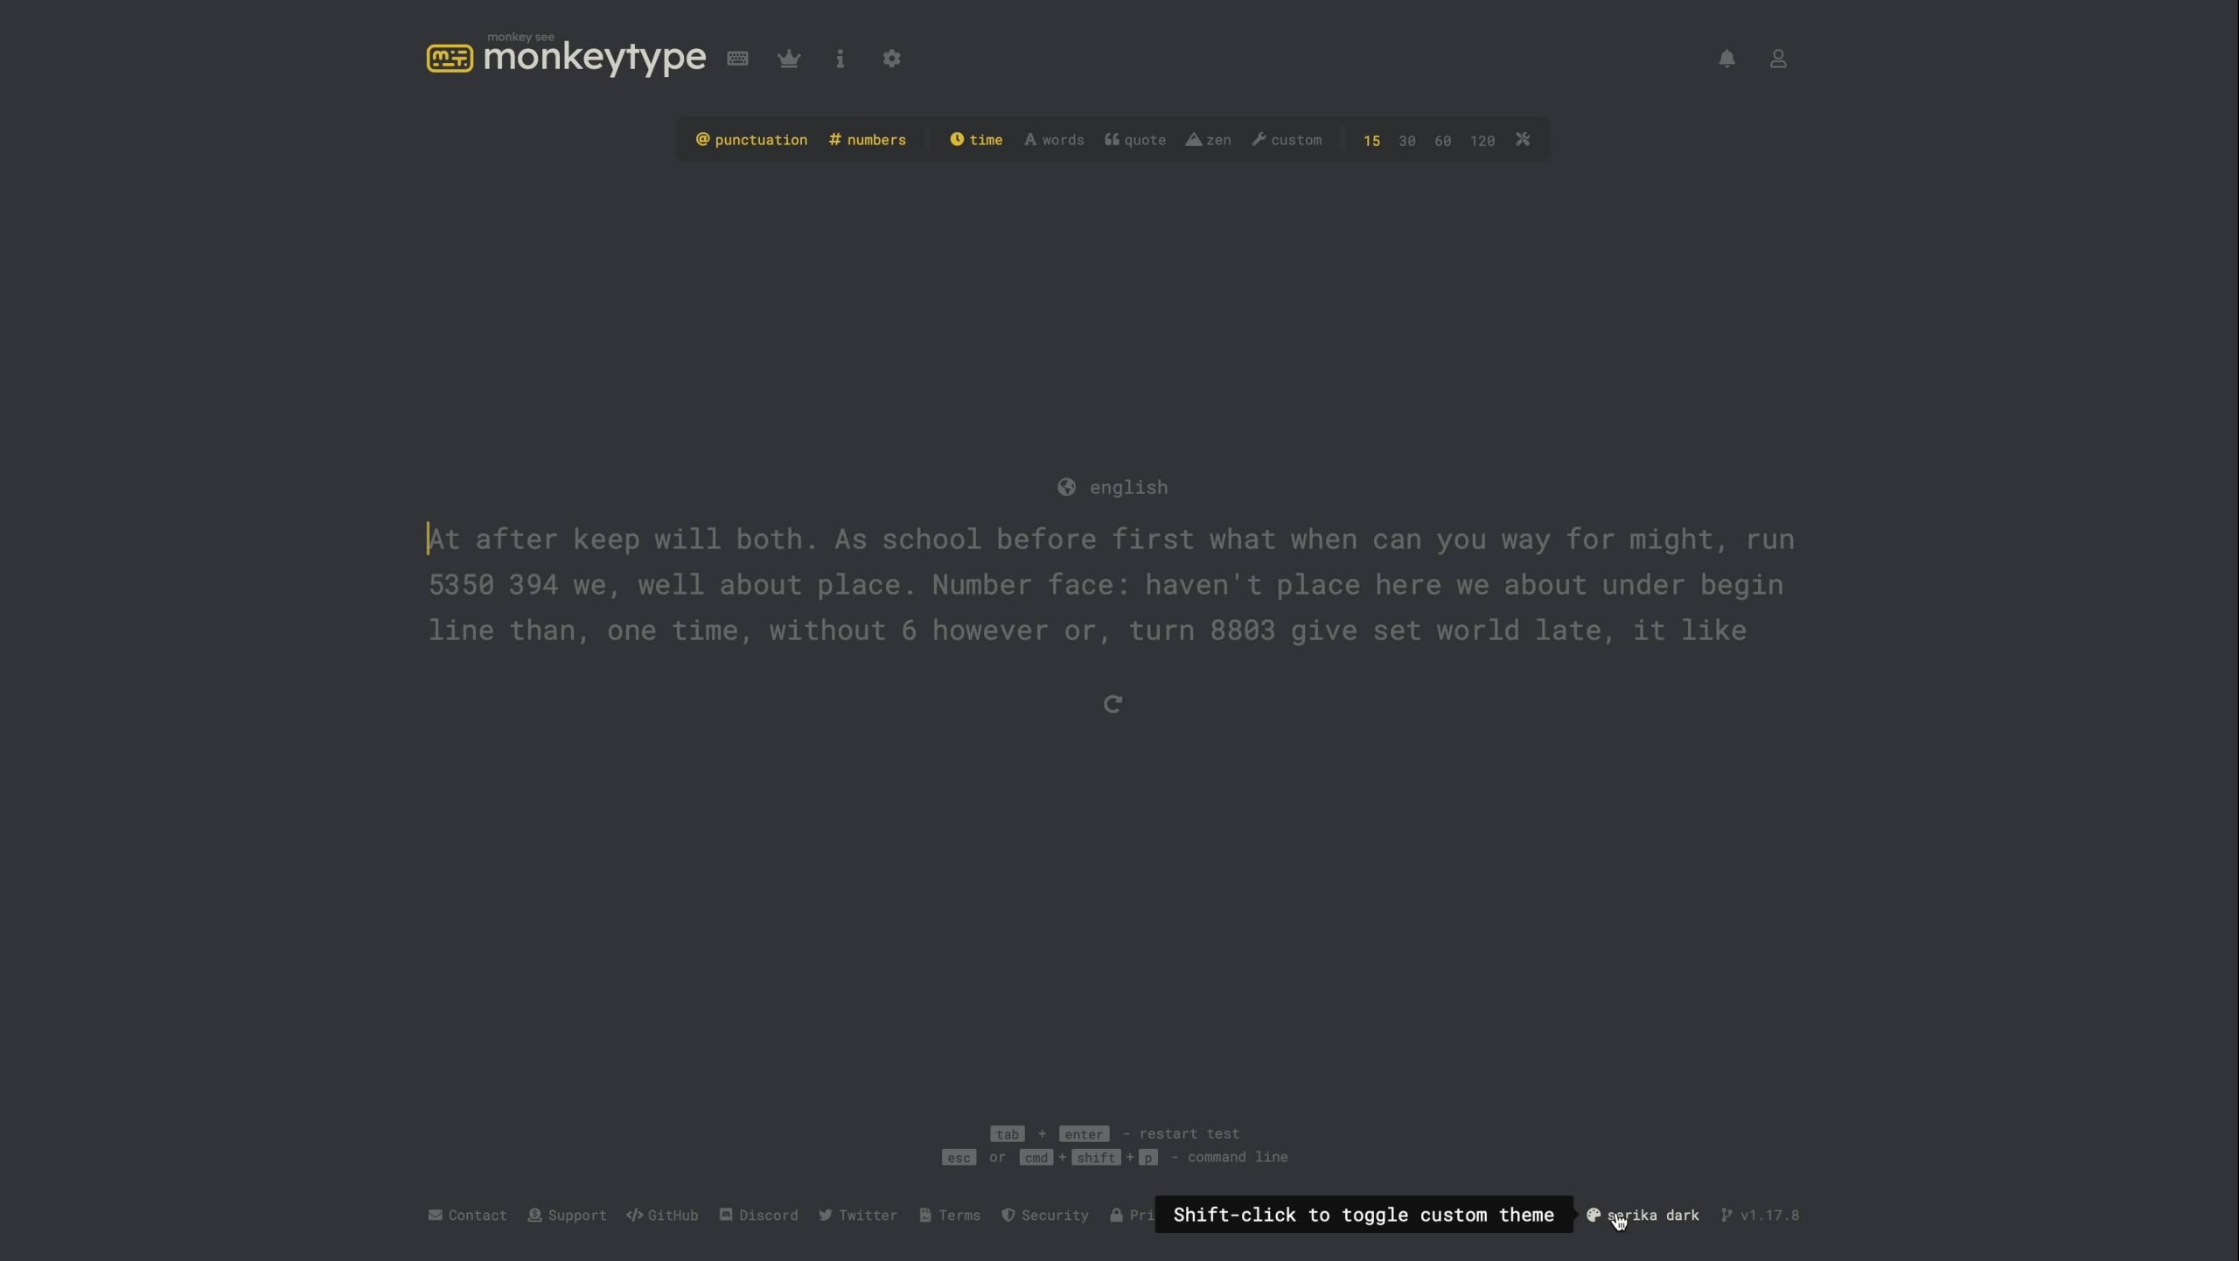Click the keyboard start-test icon in header

pyautogui.click(x=737, y=59)
